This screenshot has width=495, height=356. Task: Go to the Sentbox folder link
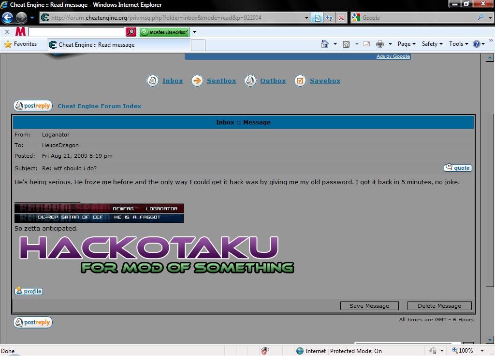(221, 81)
